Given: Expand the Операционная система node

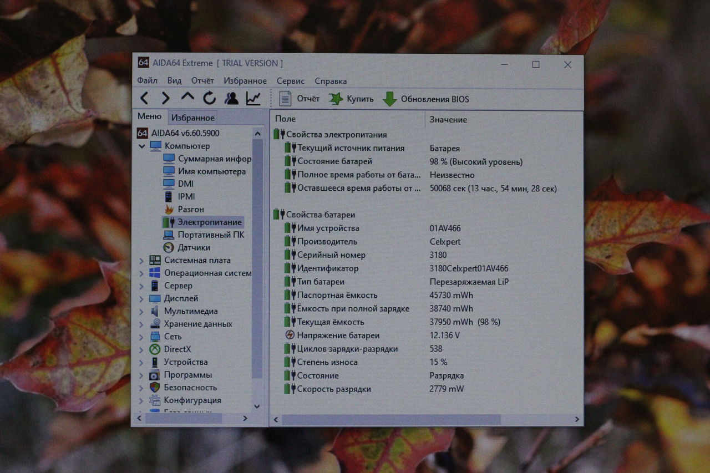Looking at the screenshot, I should point(141,273).
